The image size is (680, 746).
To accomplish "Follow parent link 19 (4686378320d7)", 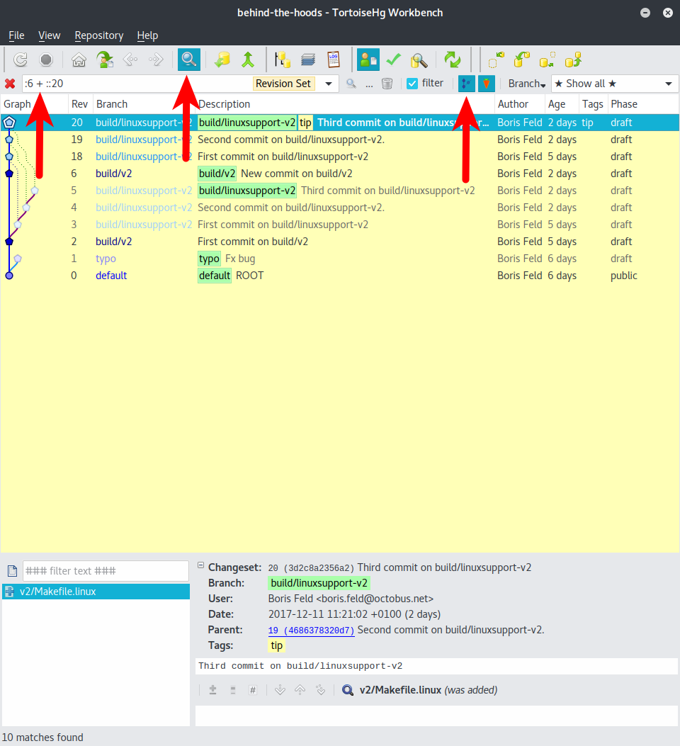I will click(311, 631).
